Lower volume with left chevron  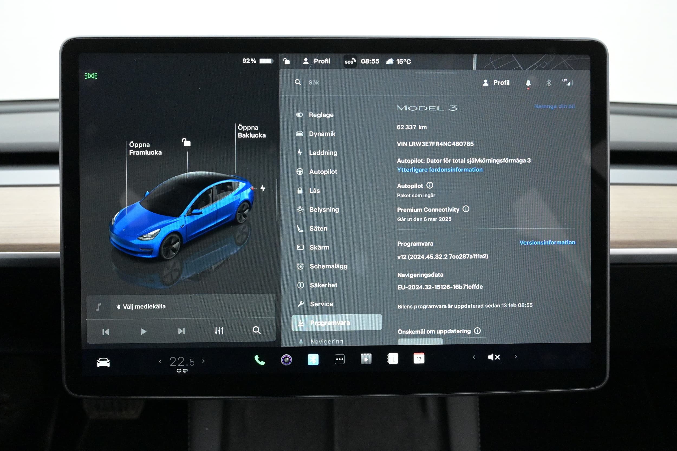pyautogui.click(x=474, y=357)
